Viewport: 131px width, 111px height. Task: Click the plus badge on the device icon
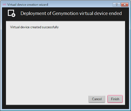(13, 15)
